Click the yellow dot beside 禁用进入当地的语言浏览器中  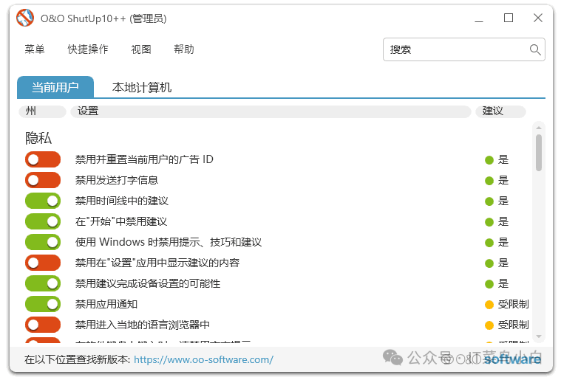coord(489,325)
